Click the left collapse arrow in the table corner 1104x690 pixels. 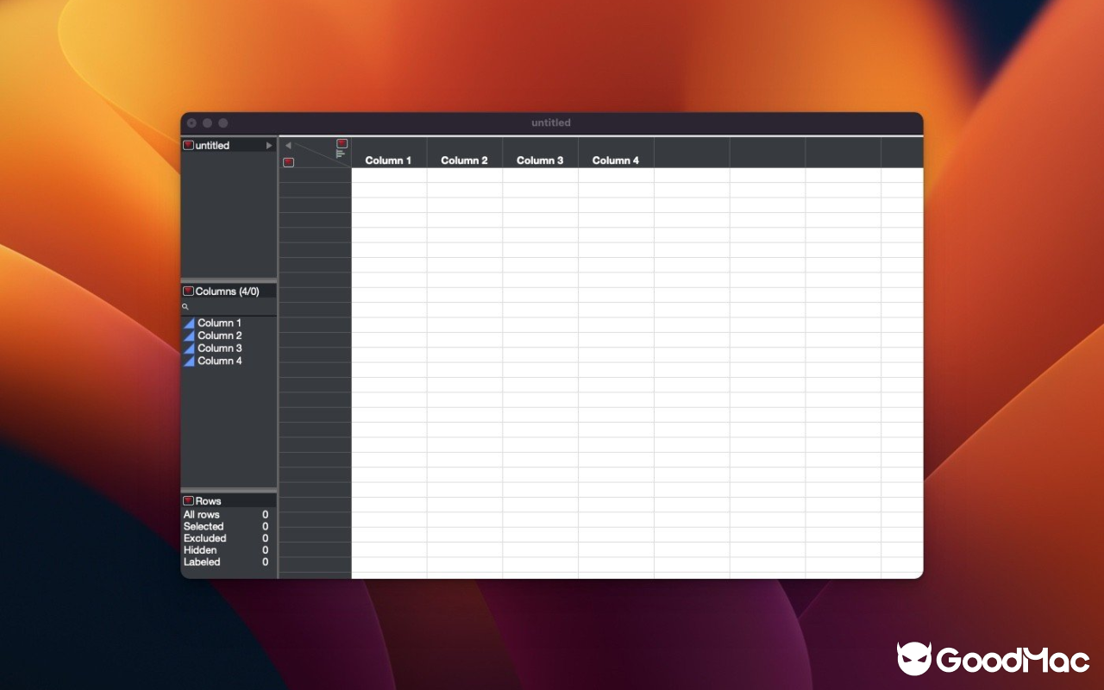pyautogui.click(x=290, y=145)
